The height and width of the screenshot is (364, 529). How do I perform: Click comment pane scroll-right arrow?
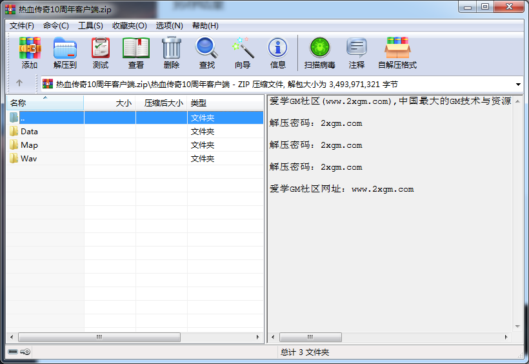click(x=506, y=337)
